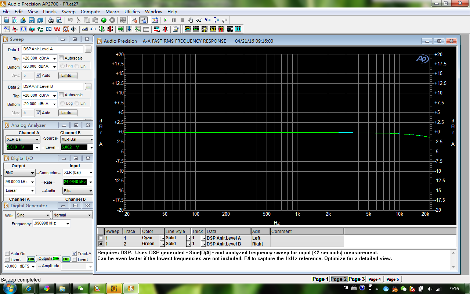Screen dimensions: 470x294
Task: Open the Sweep menu
Action: [x=69, y=12]
